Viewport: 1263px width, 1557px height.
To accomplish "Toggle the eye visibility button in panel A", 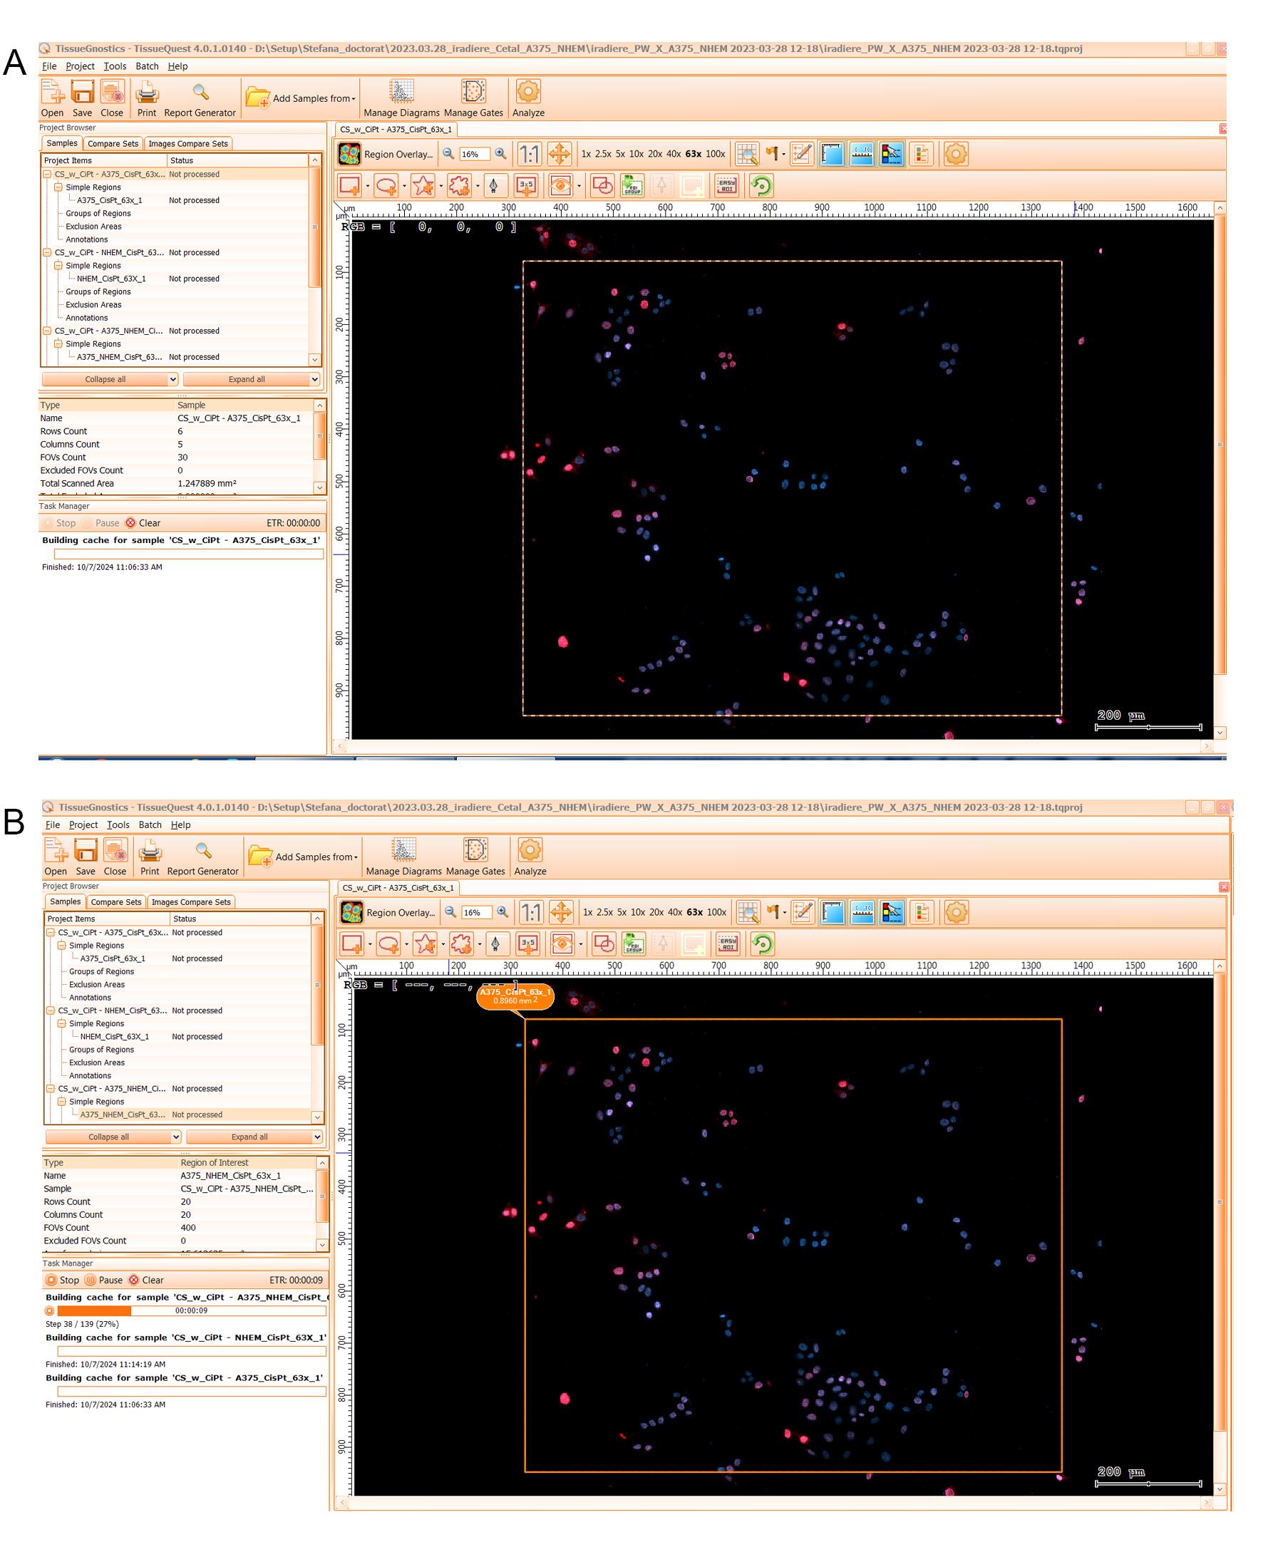I will click(560, 185).
